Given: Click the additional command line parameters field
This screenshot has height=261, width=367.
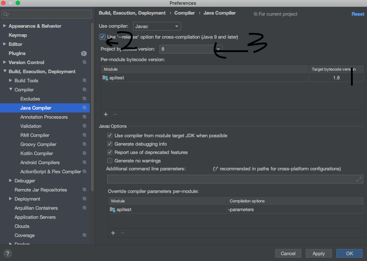Looking at the screenshot, I should pyautogui.click(x=235, y=179).
